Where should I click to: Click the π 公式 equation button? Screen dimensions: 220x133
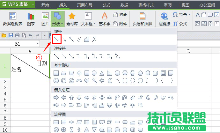(180, 24)
